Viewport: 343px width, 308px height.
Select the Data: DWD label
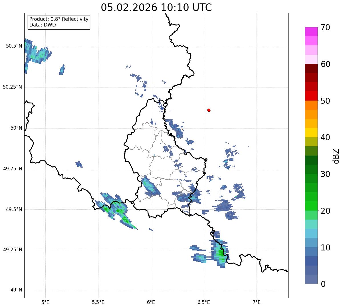(43, 25)
